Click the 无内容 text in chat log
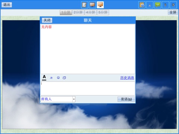179x134 pixels. coord(46,27)
